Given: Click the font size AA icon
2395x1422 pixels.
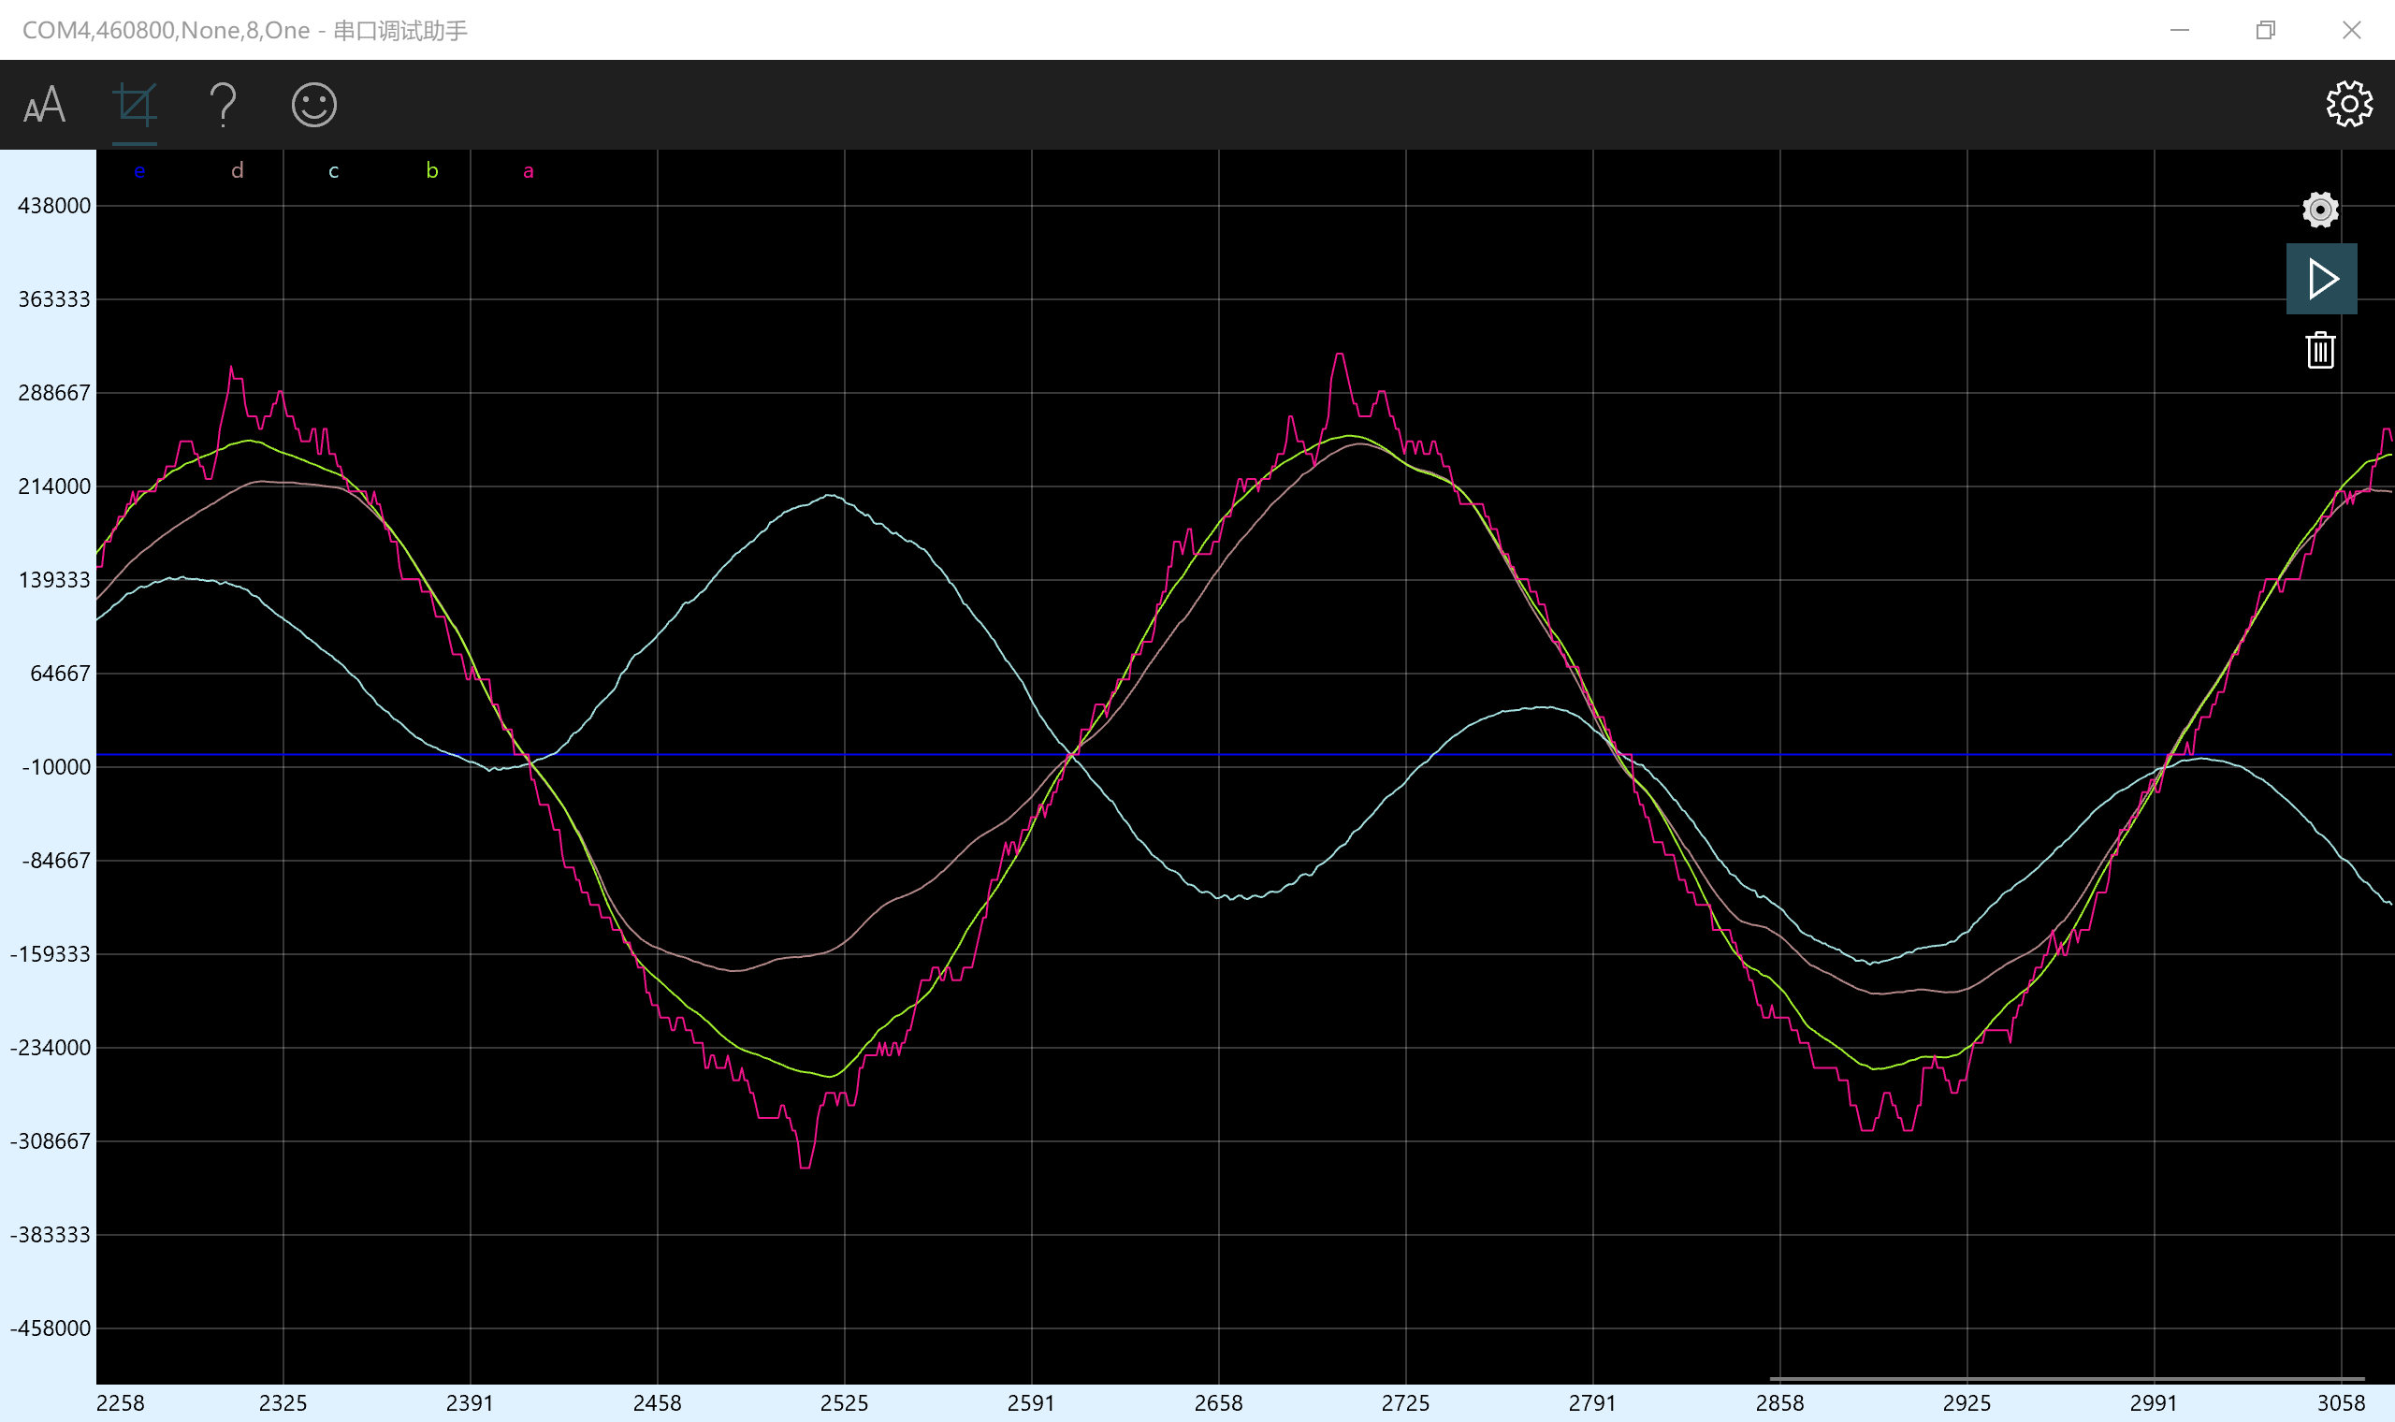Looking at the screenshot, I should 44,105.
